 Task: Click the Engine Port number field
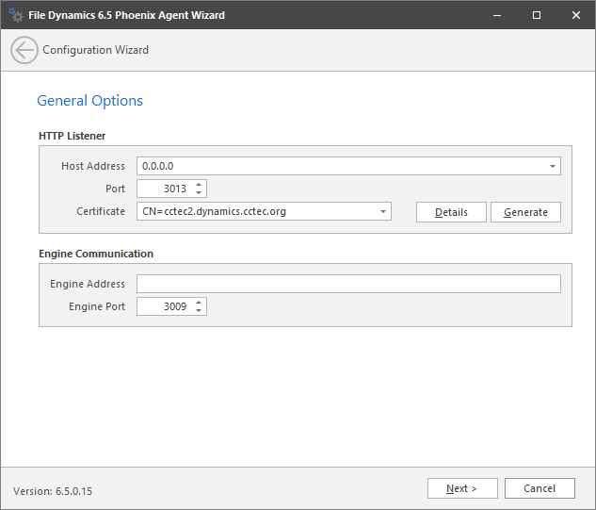(x=164, y=306)
